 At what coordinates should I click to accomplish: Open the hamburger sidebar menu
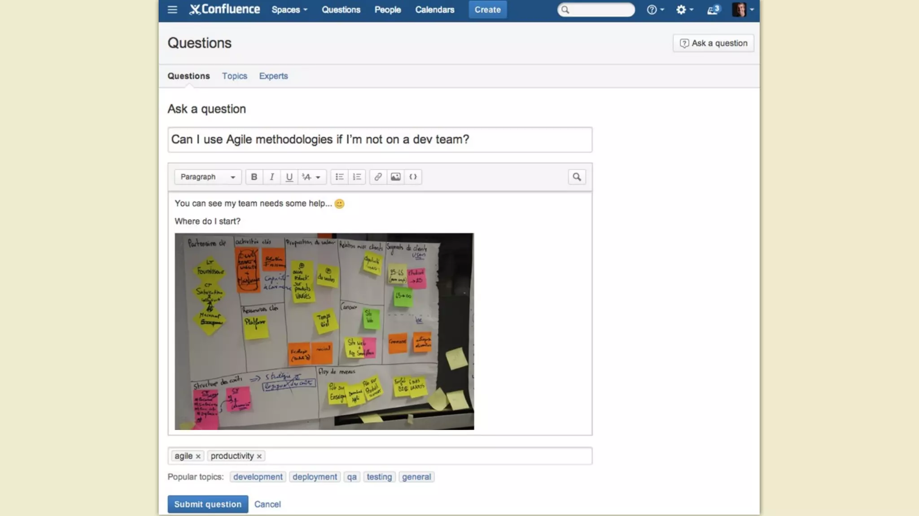coord(172,9)
